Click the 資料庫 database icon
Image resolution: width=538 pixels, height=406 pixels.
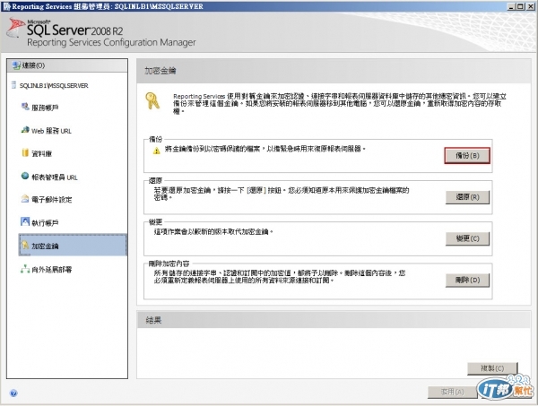point(25,153)
